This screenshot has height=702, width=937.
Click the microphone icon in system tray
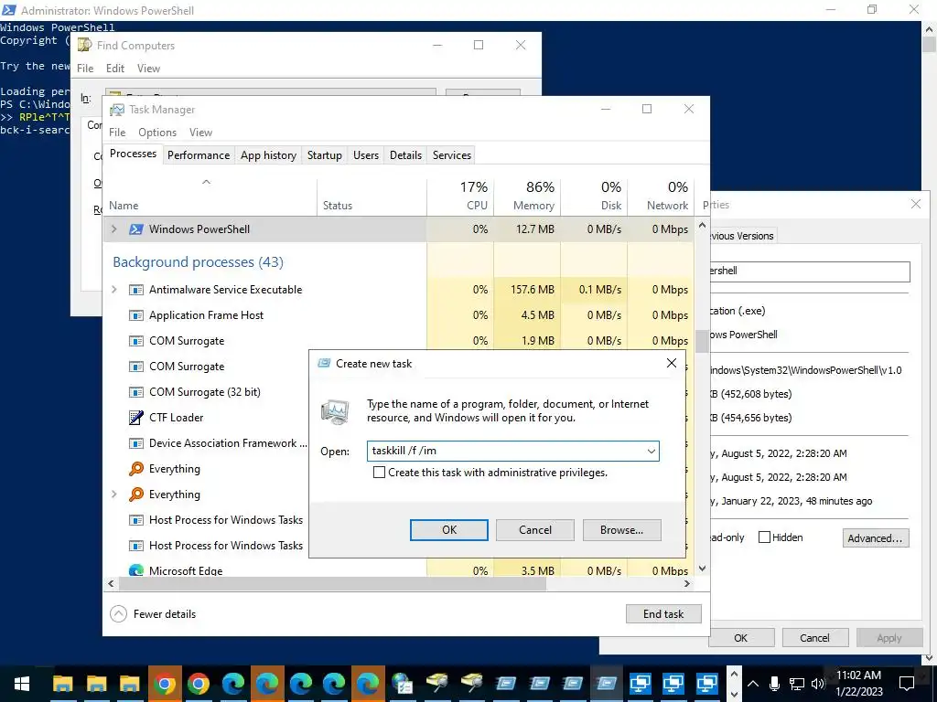pos(774,684)
